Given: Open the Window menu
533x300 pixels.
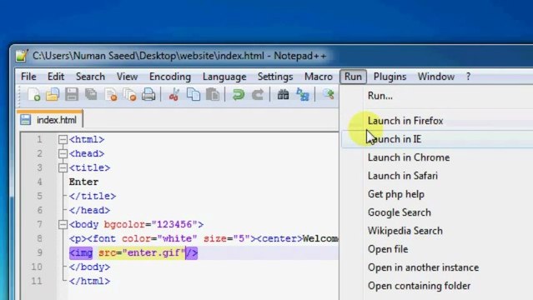Looking at the screenshot, I should [436, 77].
